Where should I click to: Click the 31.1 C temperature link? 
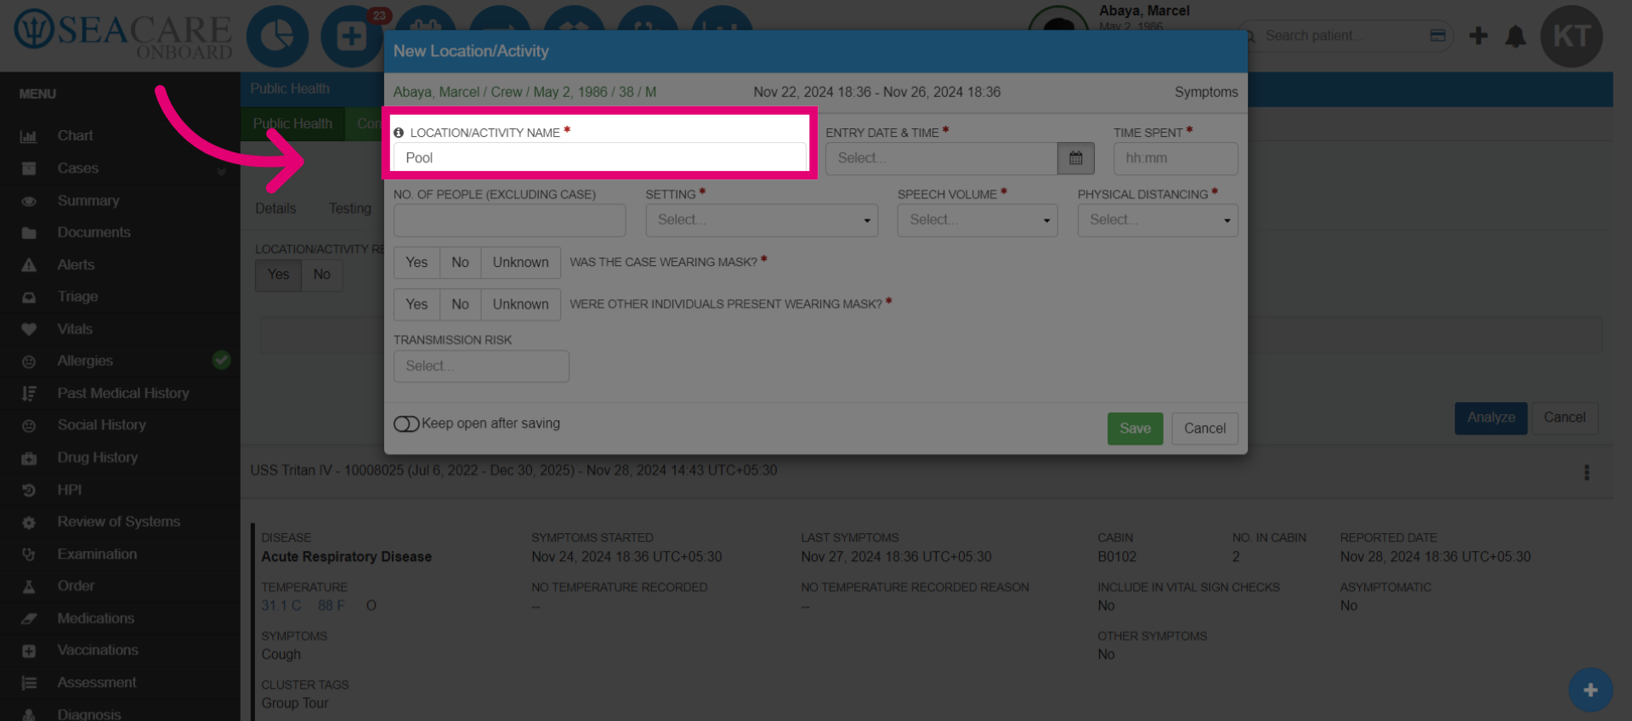(280, 606)
